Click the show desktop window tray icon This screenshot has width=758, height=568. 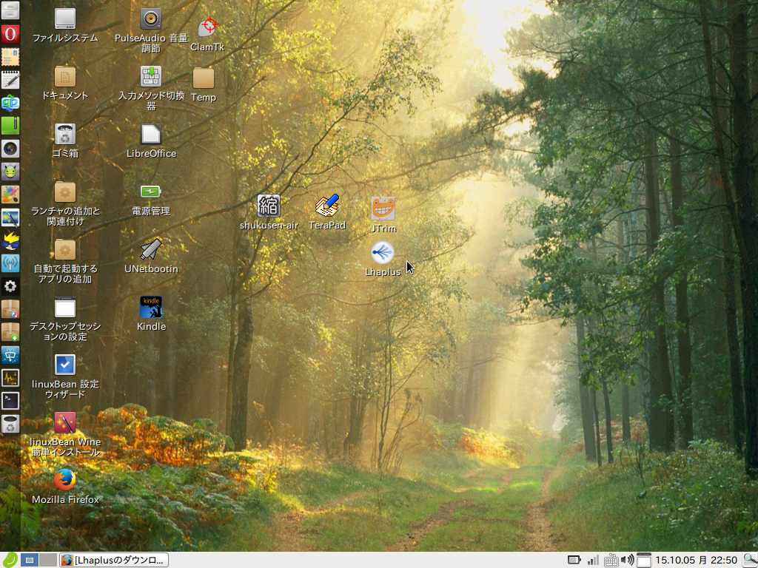(643, 561)
